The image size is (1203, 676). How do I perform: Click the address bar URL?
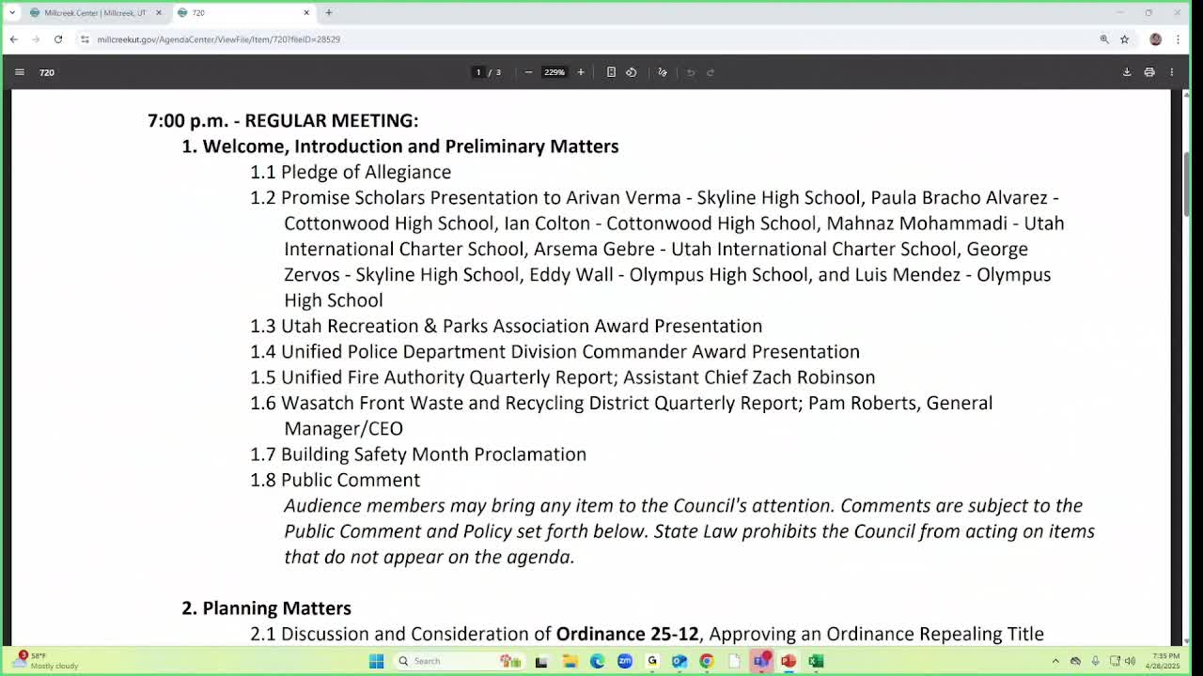218,39
